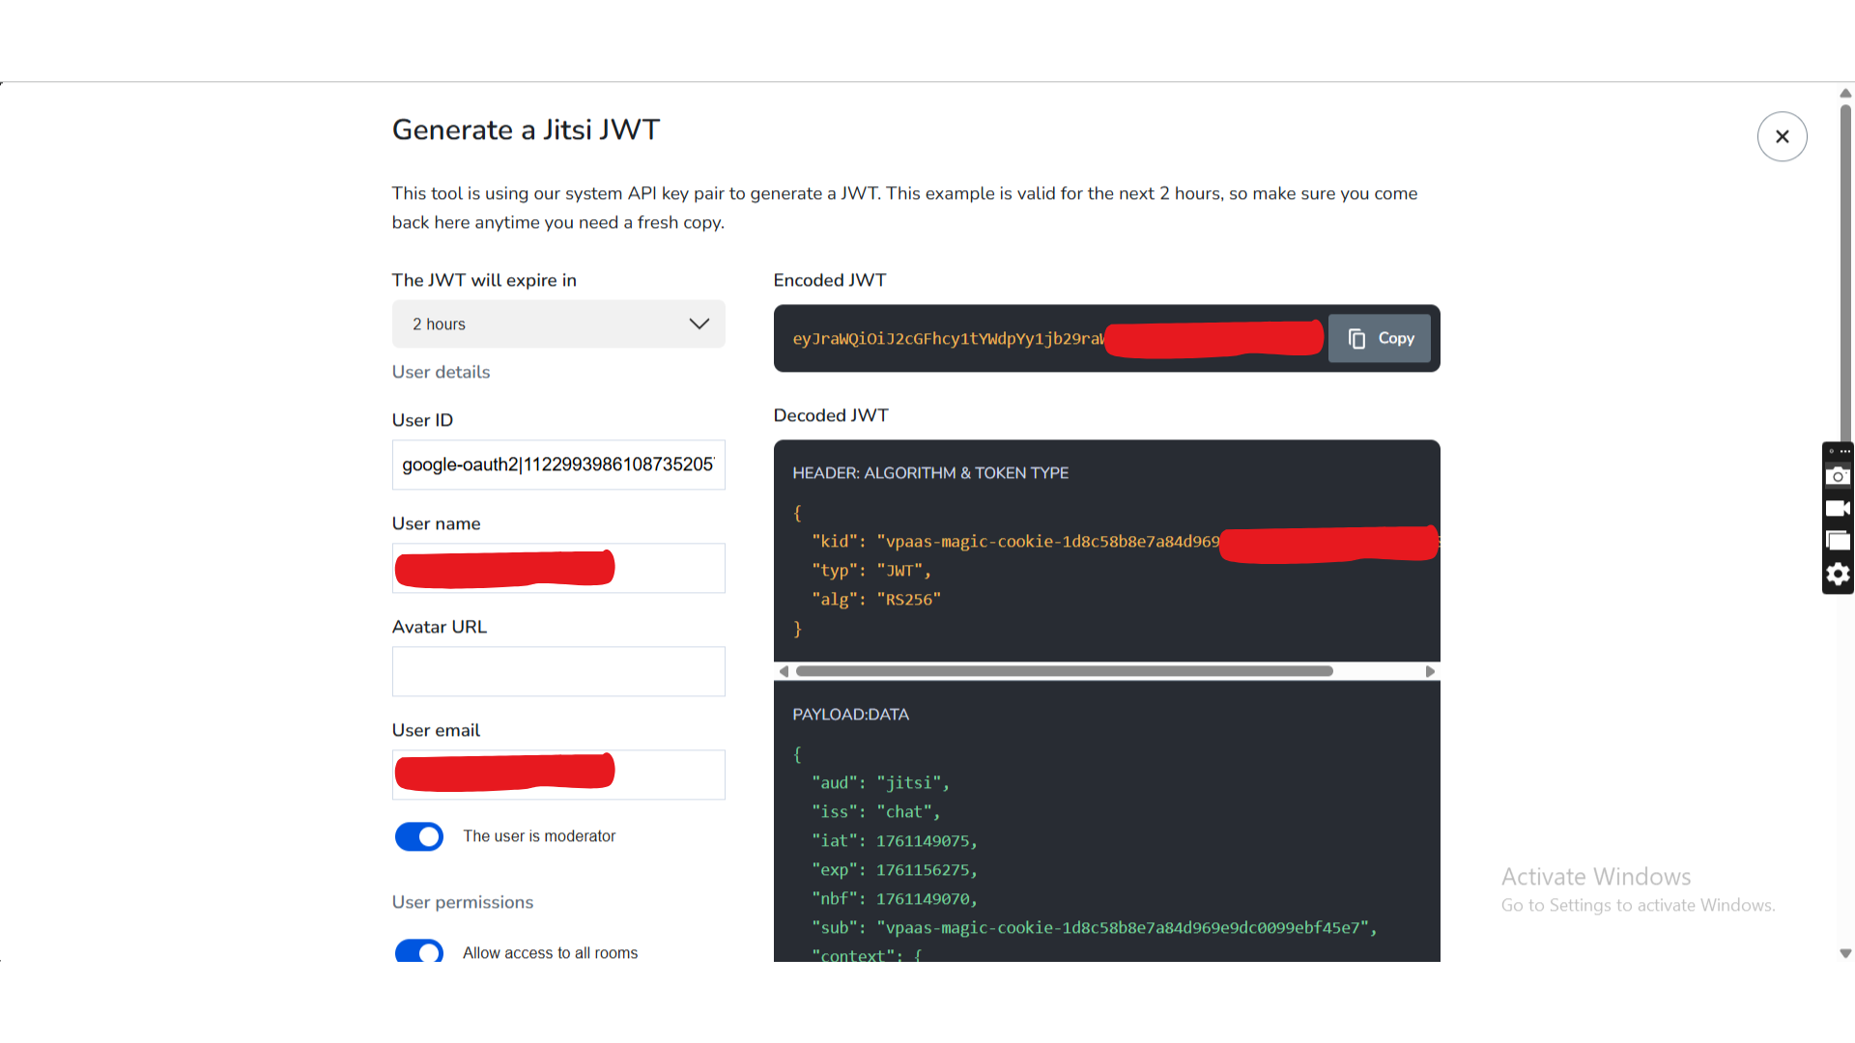Close the Generate a Jitsi JWT dialog

pos(1782,136)
